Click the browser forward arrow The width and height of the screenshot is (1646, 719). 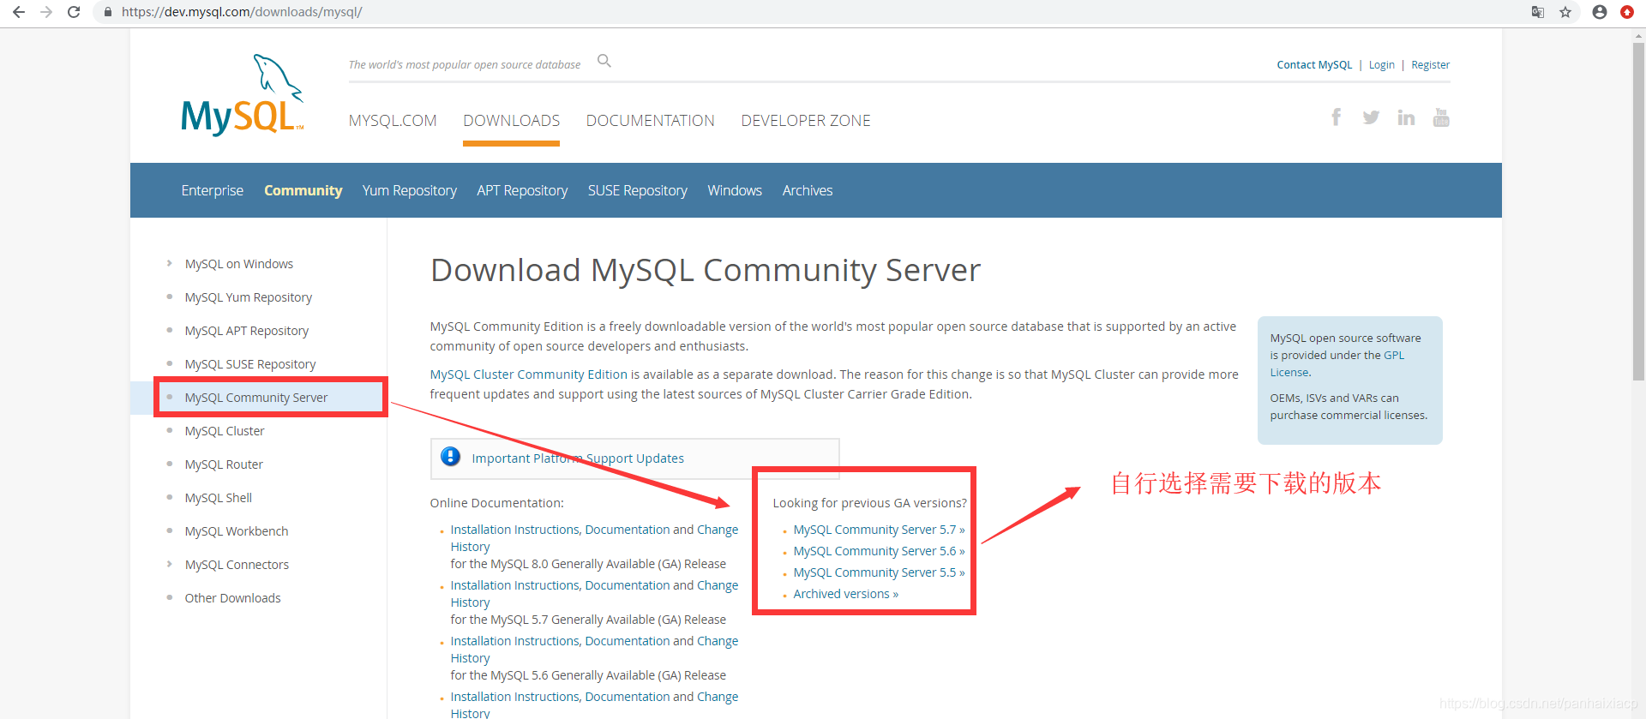coord(46,12)
